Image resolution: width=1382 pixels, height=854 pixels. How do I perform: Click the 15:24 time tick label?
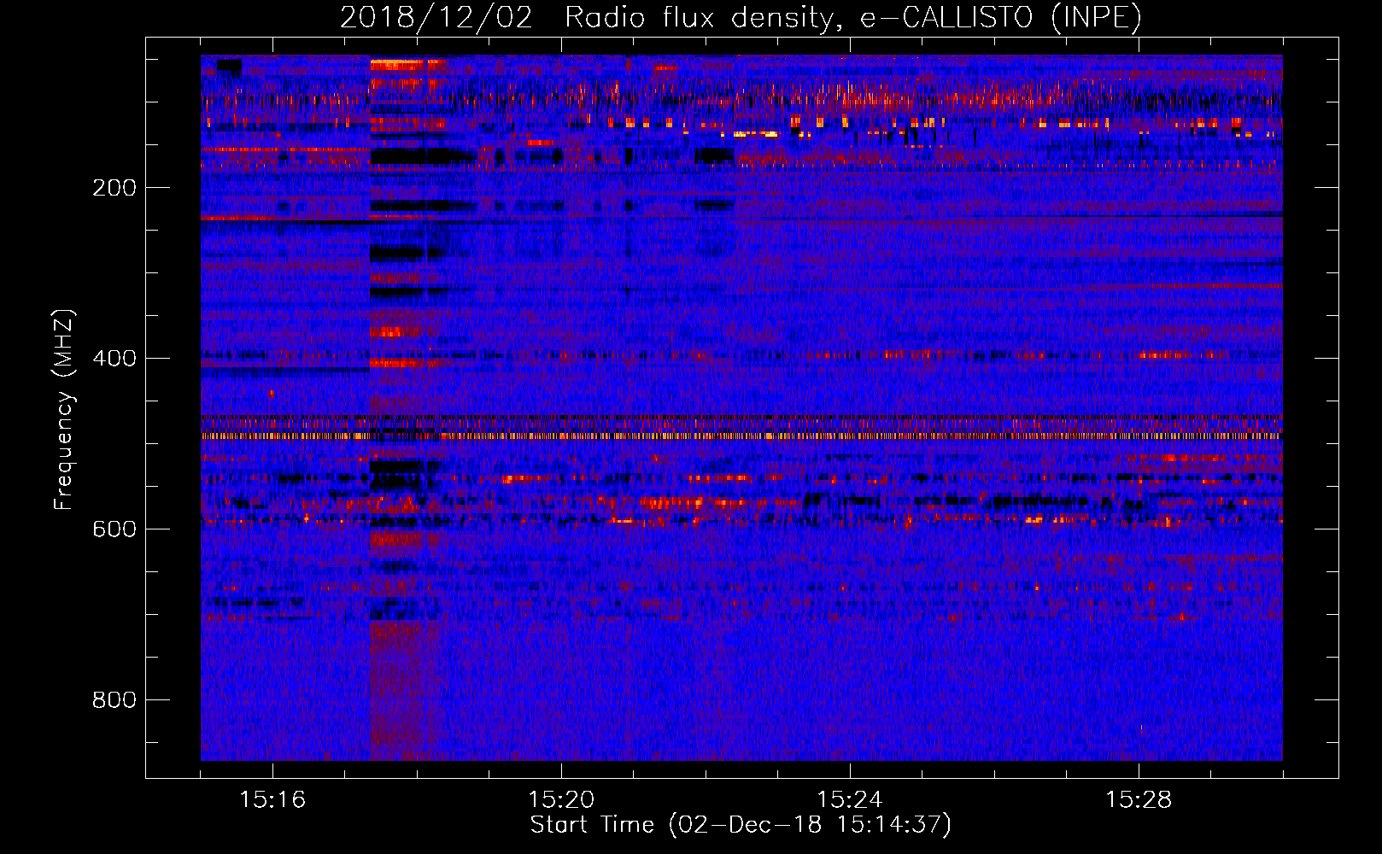point(850,800)
